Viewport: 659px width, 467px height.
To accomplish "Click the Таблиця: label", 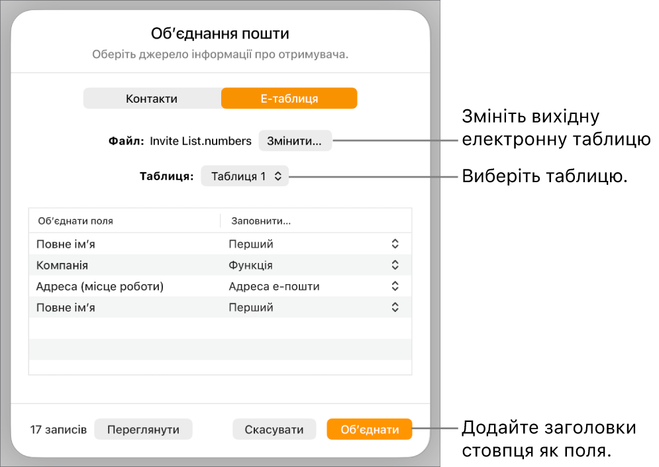I will (166, 176).
